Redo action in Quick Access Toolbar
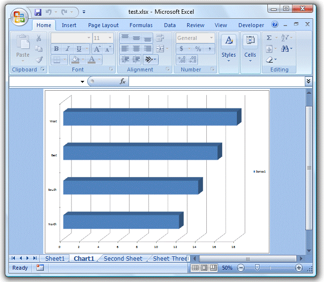This screenshot has height=282, width=324. 65,12
